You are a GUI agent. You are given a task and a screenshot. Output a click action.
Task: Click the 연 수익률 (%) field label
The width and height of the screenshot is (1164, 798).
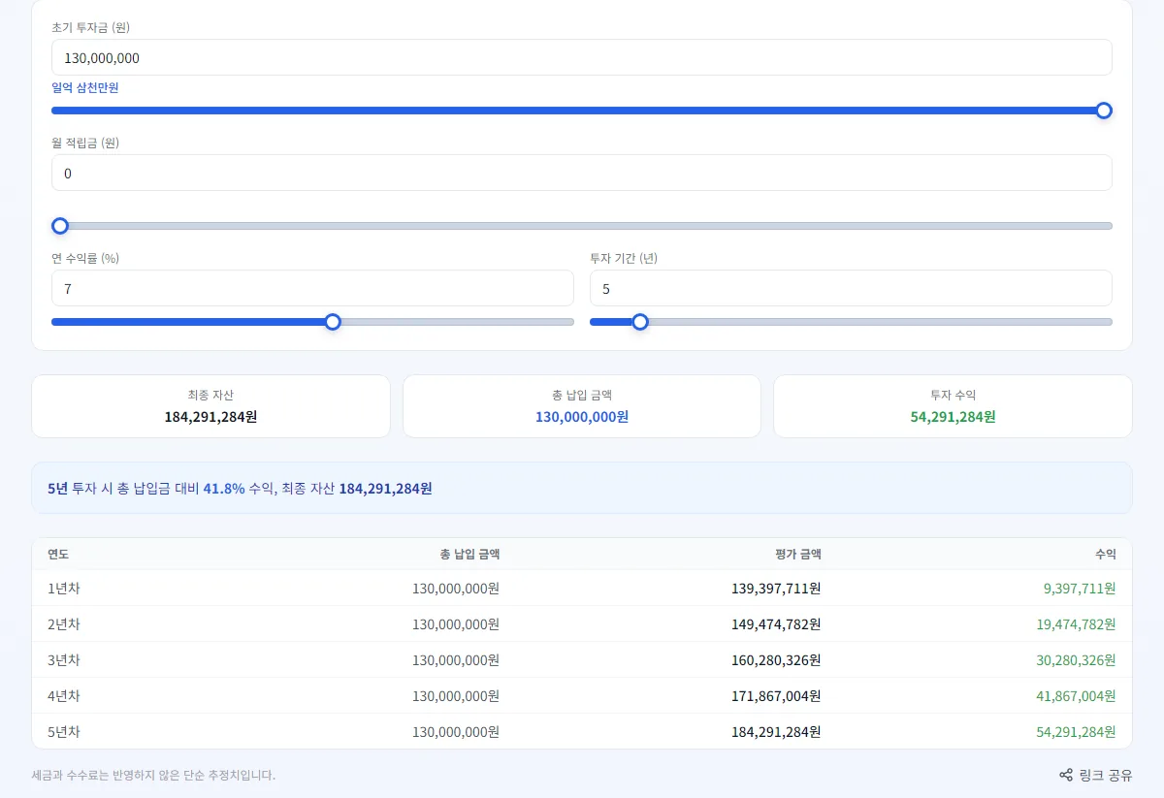pyautogui.click(x=85, y=258)
